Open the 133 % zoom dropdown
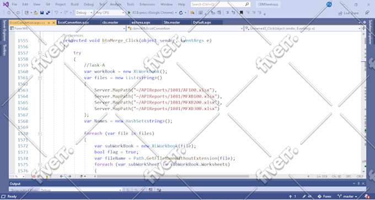The width and height of the screenshot is (375, 200). [x=17, y=176]
